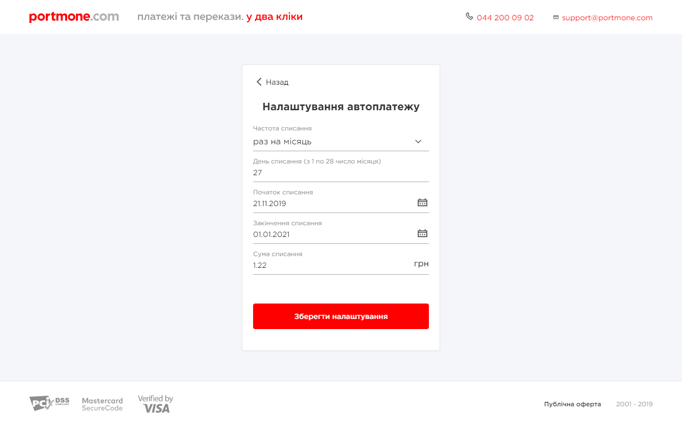
Task: Open the support@portmone.com email link
Action: tap(607, 18)
